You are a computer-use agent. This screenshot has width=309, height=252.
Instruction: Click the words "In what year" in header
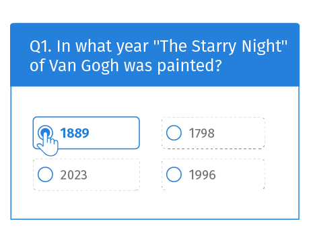tap(102, 46)
